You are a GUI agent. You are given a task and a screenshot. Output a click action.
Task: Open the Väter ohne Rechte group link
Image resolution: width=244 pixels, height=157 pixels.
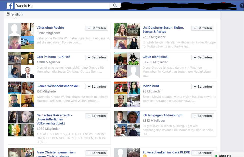coord(50,28)
